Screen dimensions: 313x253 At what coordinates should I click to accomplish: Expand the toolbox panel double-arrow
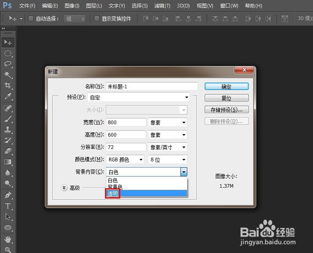pos(3,28)
